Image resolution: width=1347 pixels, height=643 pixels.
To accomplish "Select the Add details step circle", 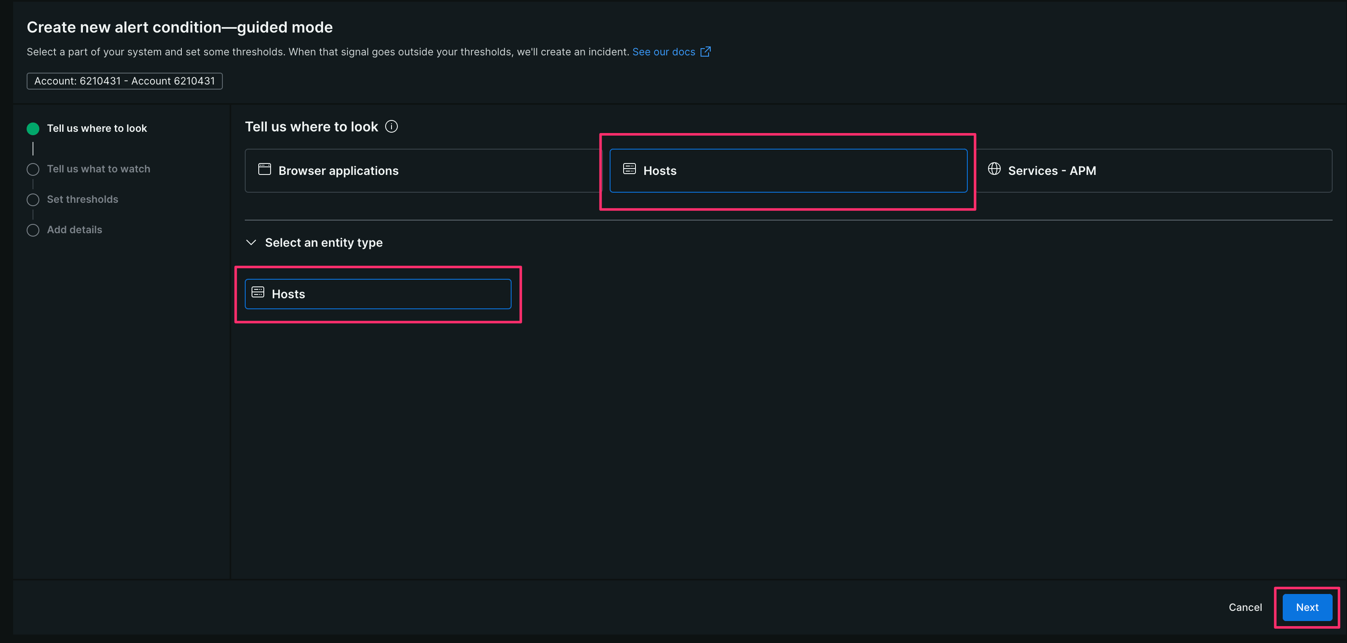I will 33,230.
